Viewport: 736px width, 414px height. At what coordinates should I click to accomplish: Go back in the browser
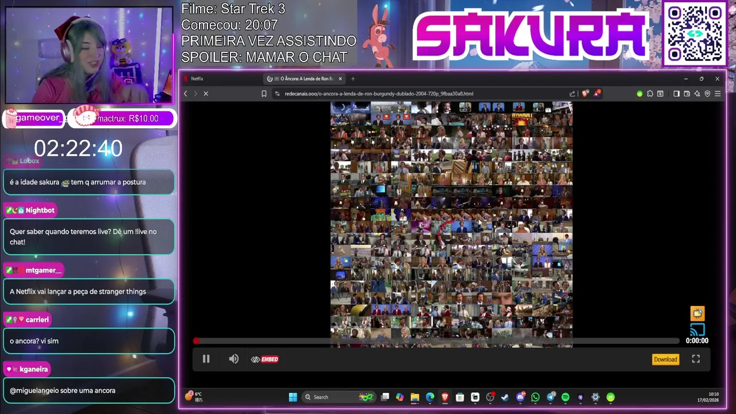pos(185,94)
